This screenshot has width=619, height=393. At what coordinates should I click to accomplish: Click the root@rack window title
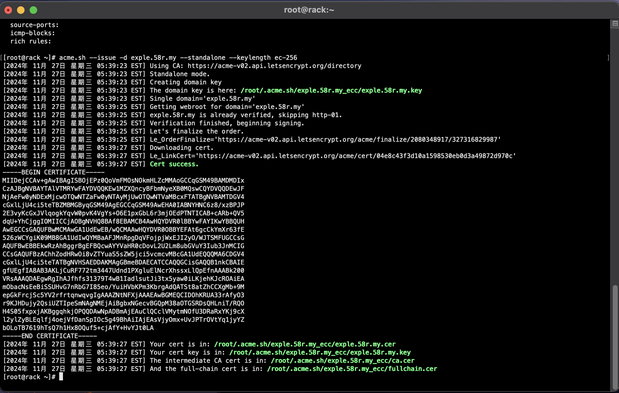click(x=309, y=10)
